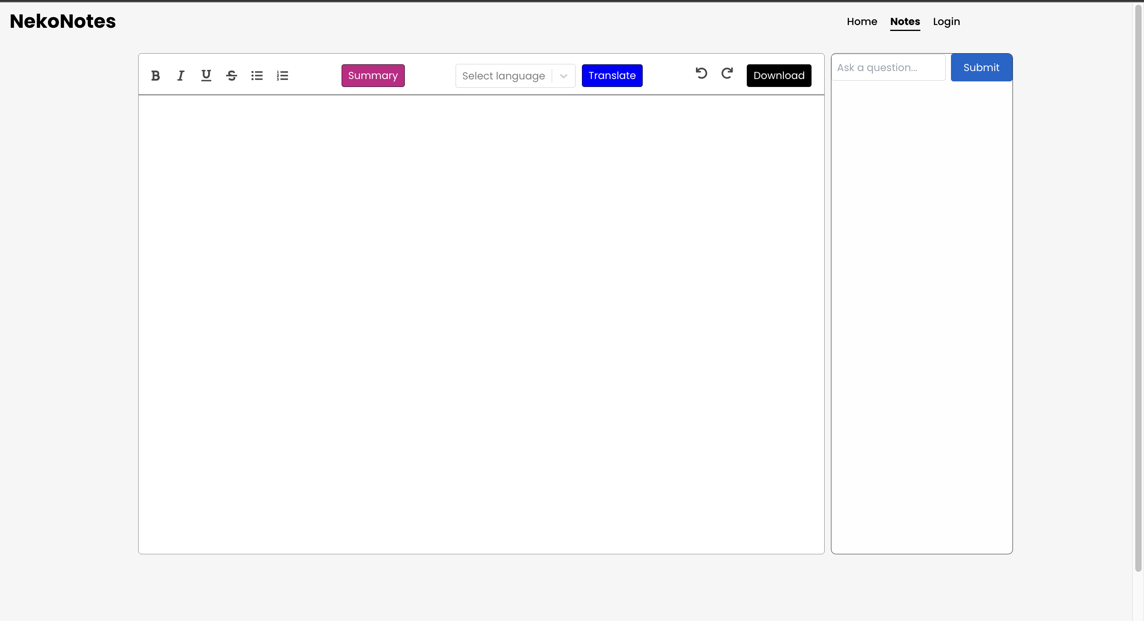Click the language dropdown chevron arrow
The width and height of the screenshot is (1144, 621).
coord(564,76)
